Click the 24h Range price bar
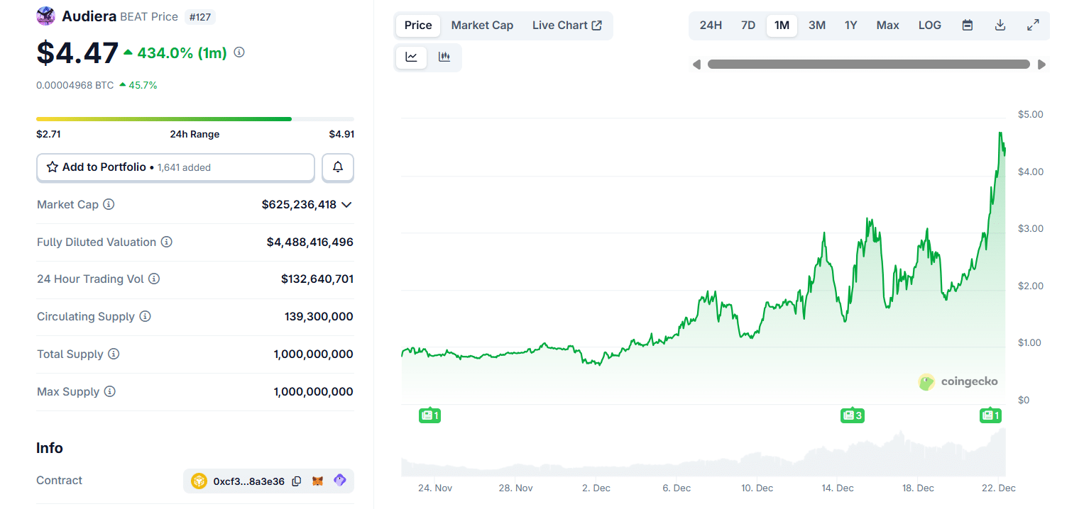 click(194, 118)
